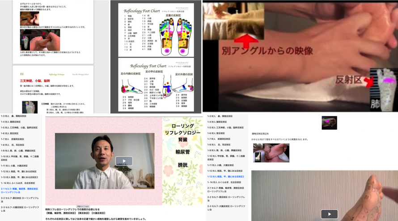Open lesson 1-12 in the left lesson sidebar
398x221 pixels.
pos(19,171)
